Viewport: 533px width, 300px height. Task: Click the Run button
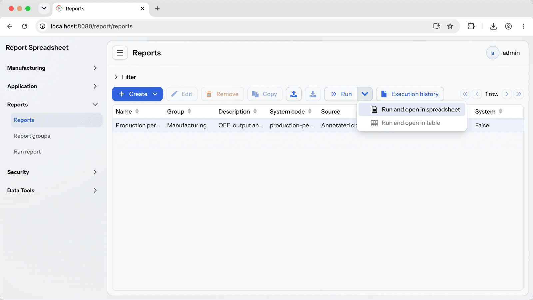[341, 94]
